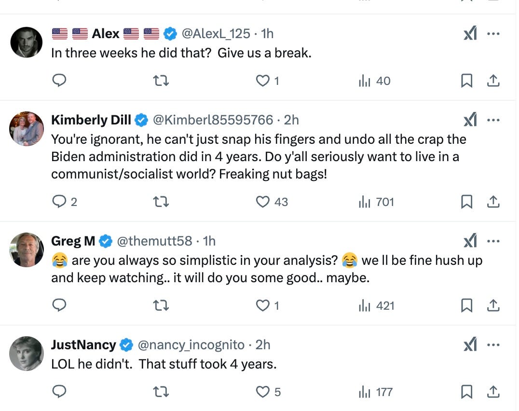
Task: Like Kimberly Dill's reply
Action: [x=262, y=202]
